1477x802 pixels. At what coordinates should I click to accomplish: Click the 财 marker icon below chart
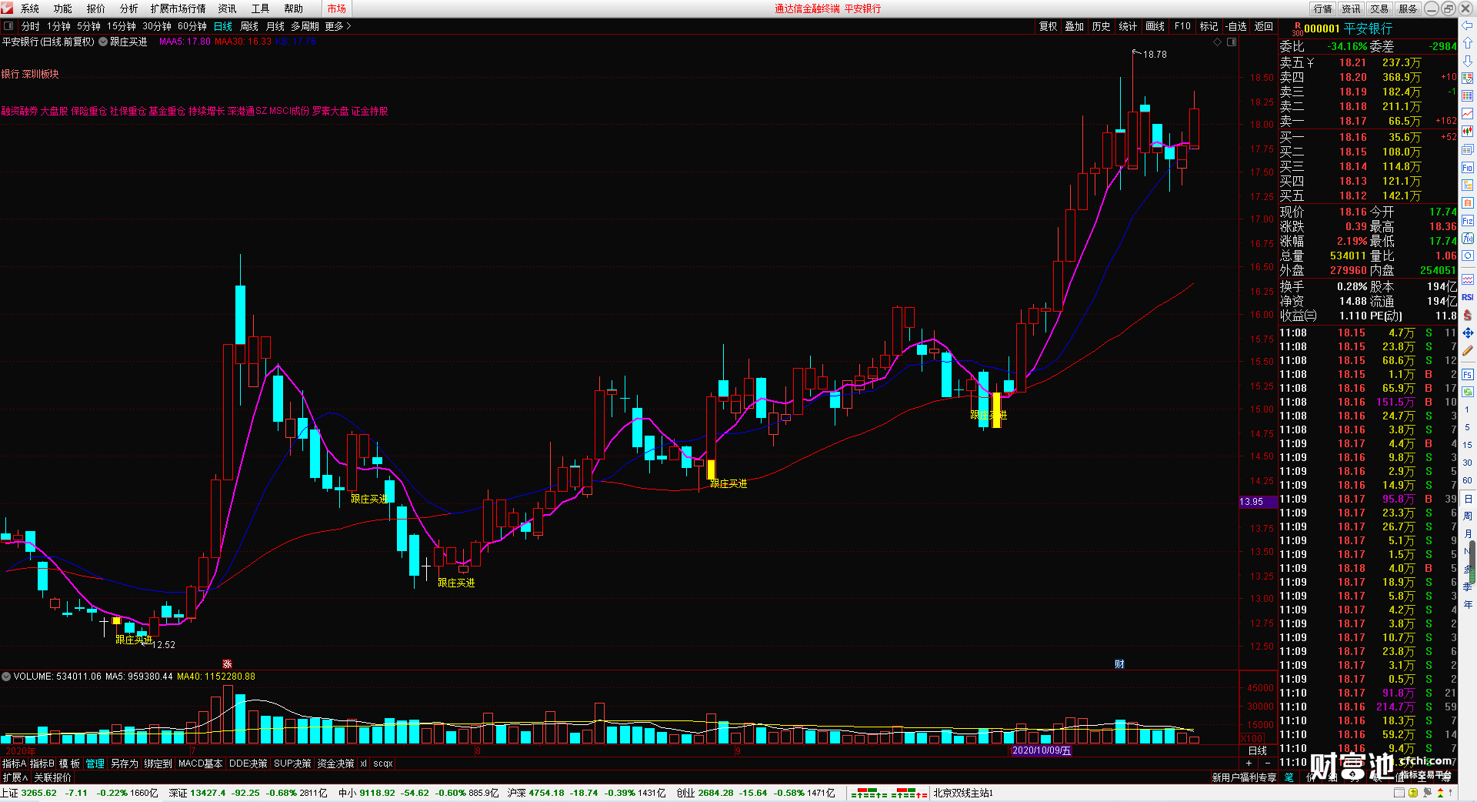tap(1119, 663)
